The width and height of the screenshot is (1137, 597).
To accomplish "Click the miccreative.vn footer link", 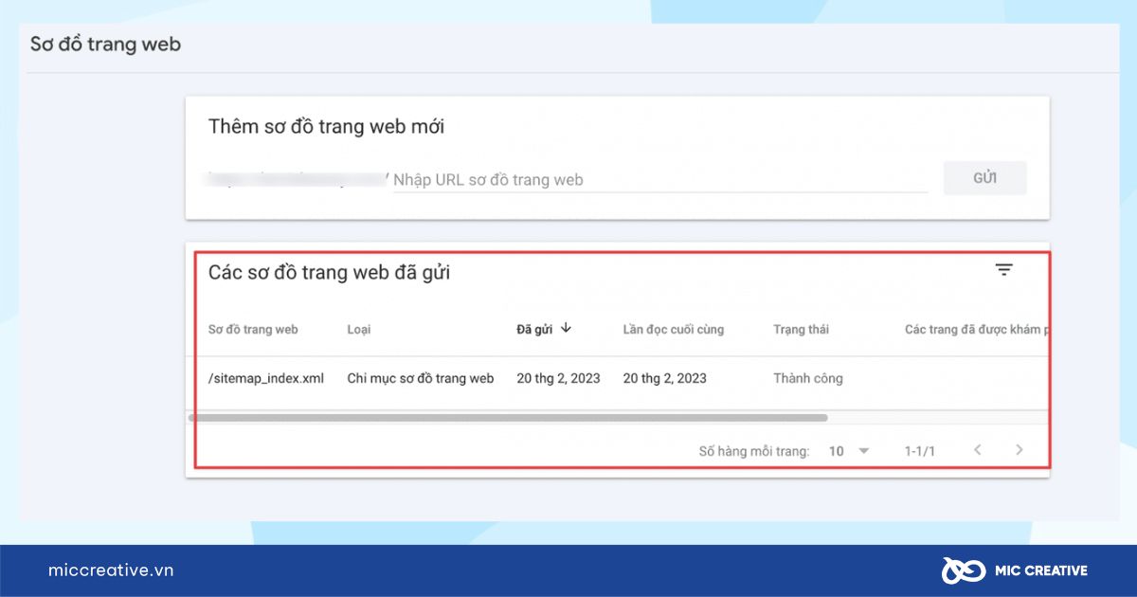I will [111, 570].
